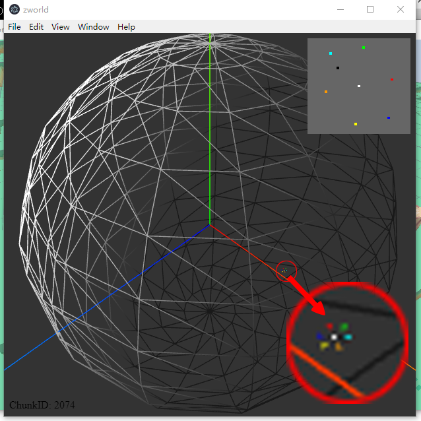Click the white dot in the minimap
This screenshot has width=421, height=421.
coord(359,86)
